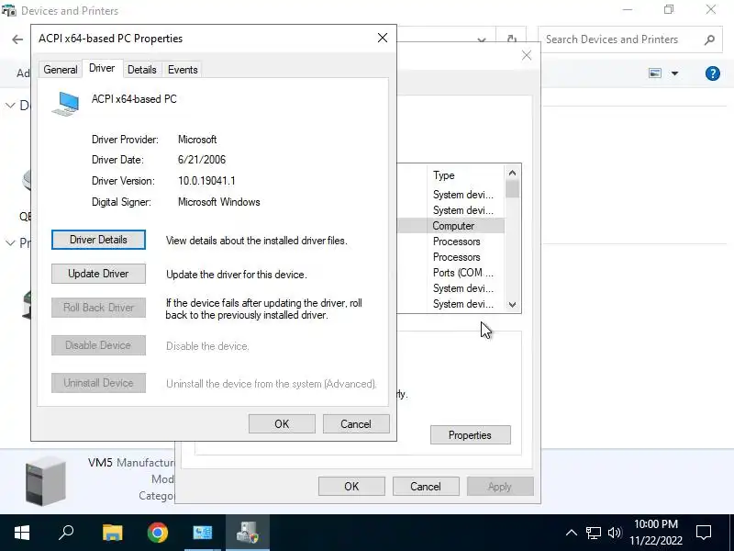Viewport: 734px width, 551px height.
Task: Click OK in the background properties dialog
Action: click(x=351, y=487)
